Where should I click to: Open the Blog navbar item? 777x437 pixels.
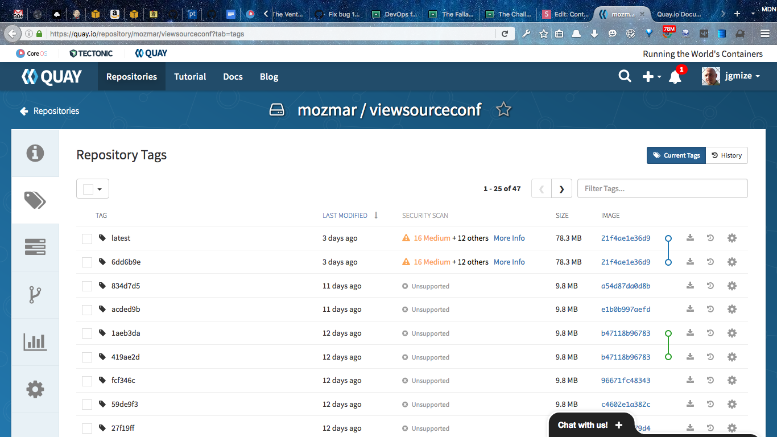click(x=269, y=76)
